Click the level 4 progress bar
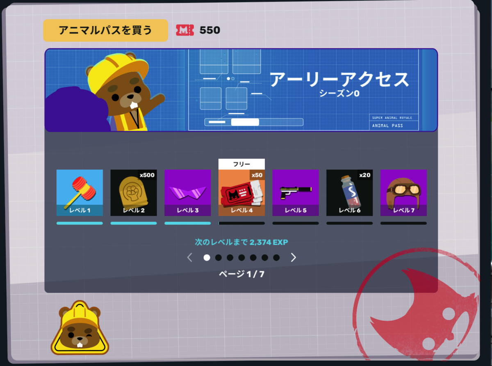Viewport: 492px width, 366px height. [x=241, y=223]
